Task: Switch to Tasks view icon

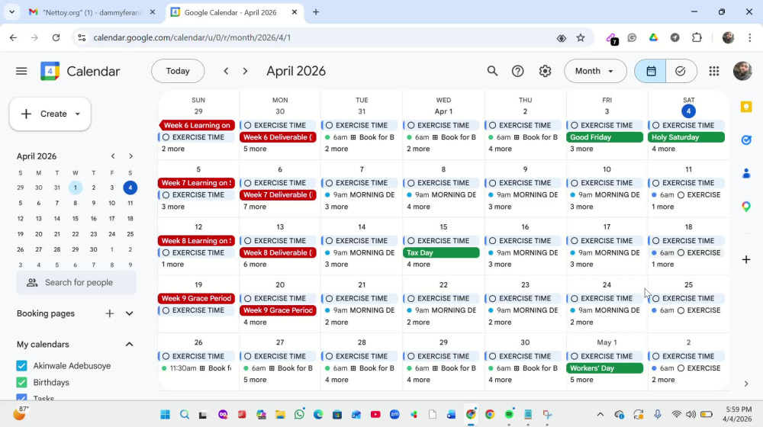Action: 681,72
